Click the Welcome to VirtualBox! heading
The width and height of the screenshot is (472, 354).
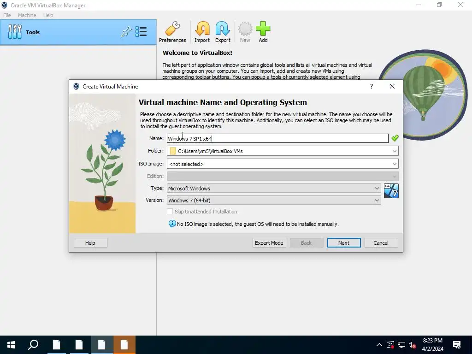click(197, 53)
